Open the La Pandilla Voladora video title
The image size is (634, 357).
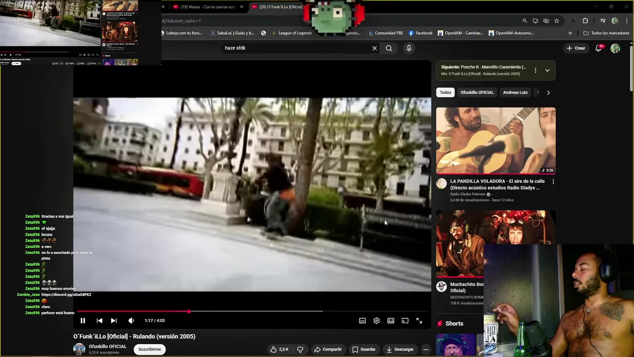point(498,184)
